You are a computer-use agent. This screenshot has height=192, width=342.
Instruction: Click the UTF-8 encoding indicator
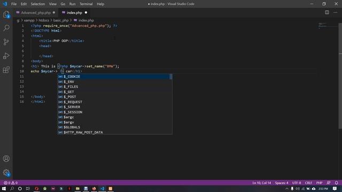click(297, 183)
